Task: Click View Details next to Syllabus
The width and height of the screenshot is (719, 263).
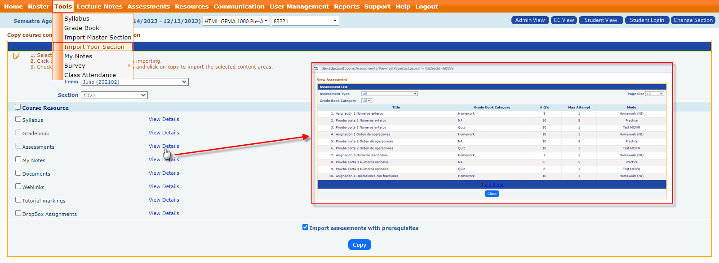Action: (164, 119)
